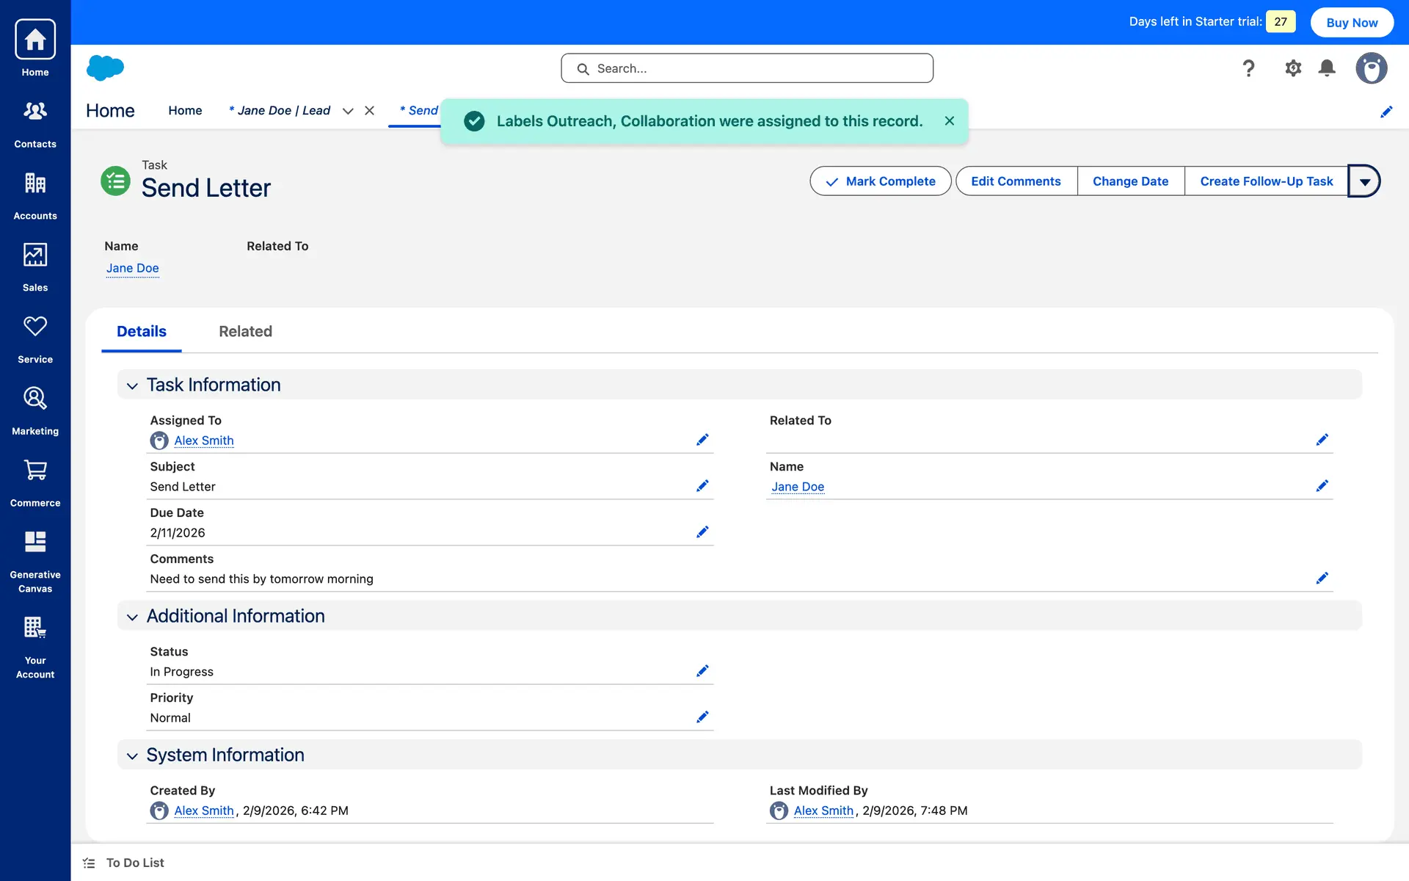
Task: Edit the Due Date pencil icon
Action: pyautogui.click(x=702, y=532)
